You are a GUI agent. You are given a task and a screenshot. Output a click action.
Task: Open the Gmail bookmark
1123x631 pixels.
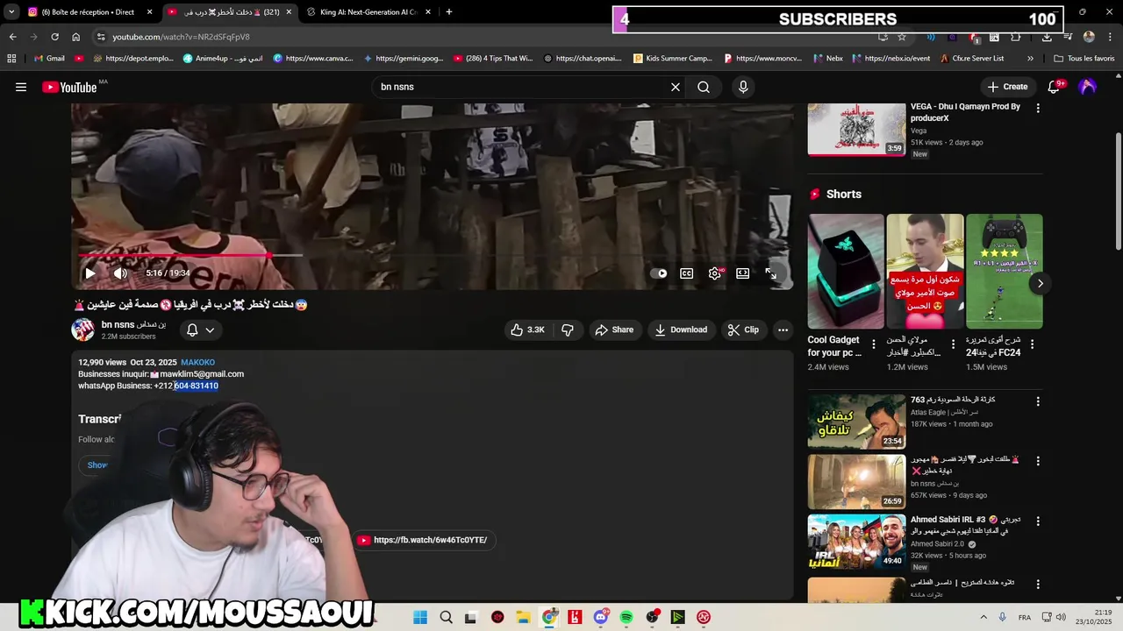pos(48,59)
